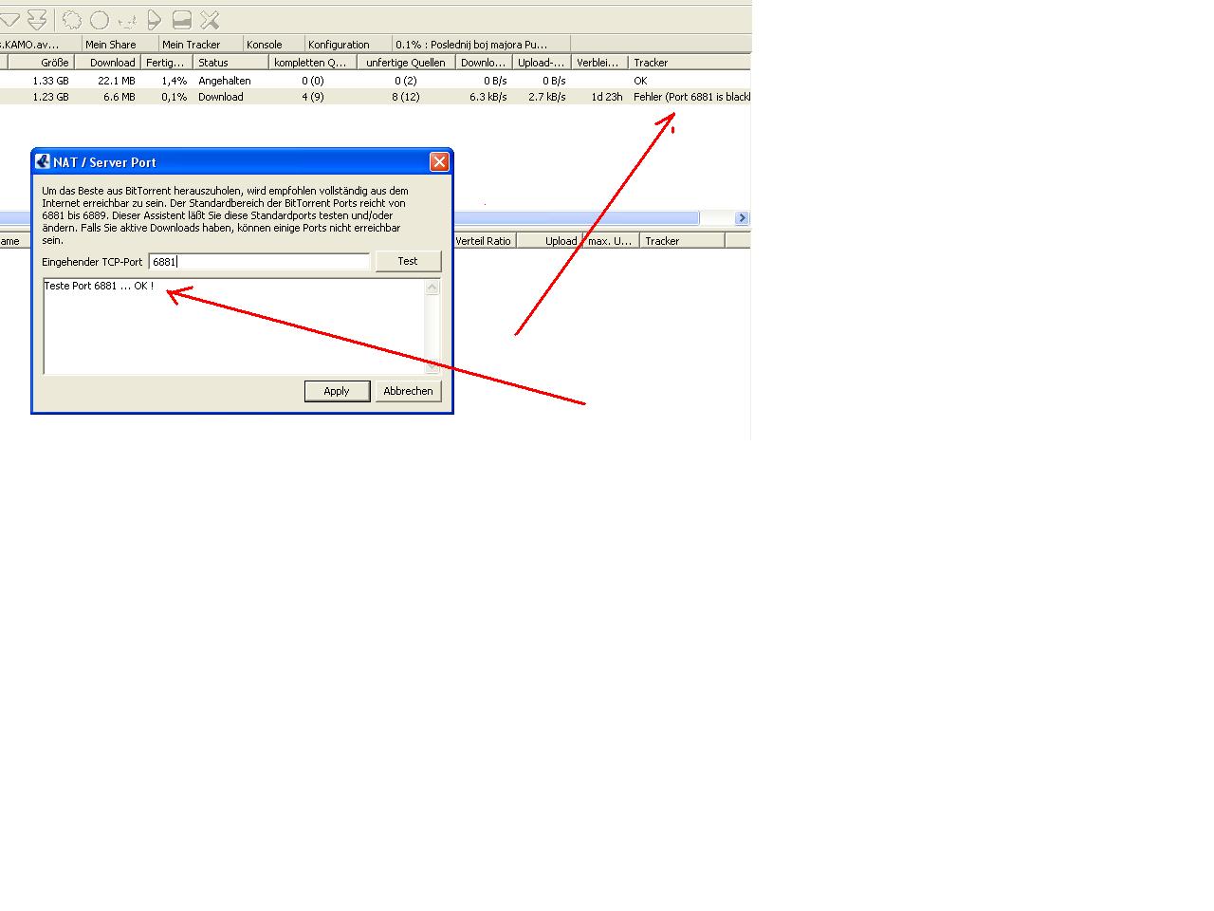
Task: Click the 2.7 kB/s upload speed cell
Action: (x=547, y=97)
